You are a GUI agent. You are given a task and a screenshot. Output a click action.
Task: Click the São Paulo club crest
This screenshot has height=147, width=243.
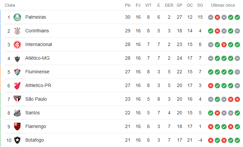click(17, 99)
